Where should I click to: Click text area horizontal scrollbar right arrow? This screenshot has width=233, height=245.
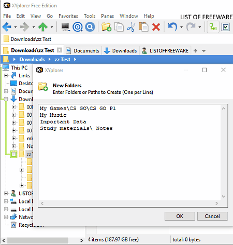(217, 203)
